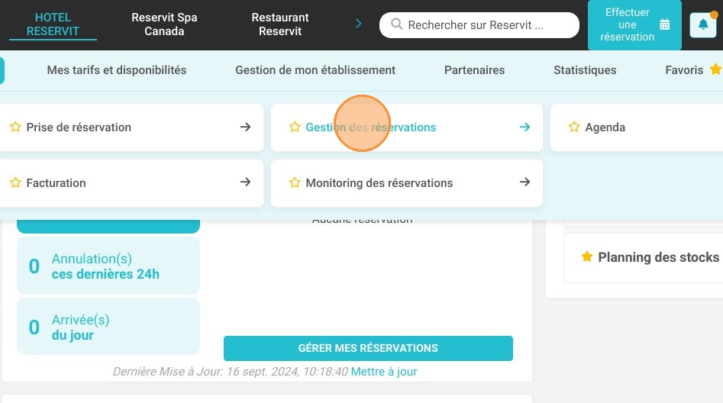Image resolution: width=723 pixels, height=403 pixels.
Task: Click GÉRER MES RÉSERVATIONS button
Action: [x=368, y=348]
